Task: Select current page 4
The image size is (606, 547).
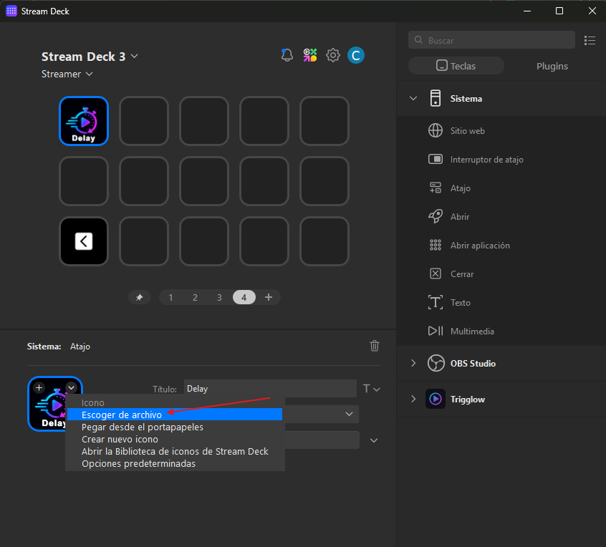Action: click(244, 297)
